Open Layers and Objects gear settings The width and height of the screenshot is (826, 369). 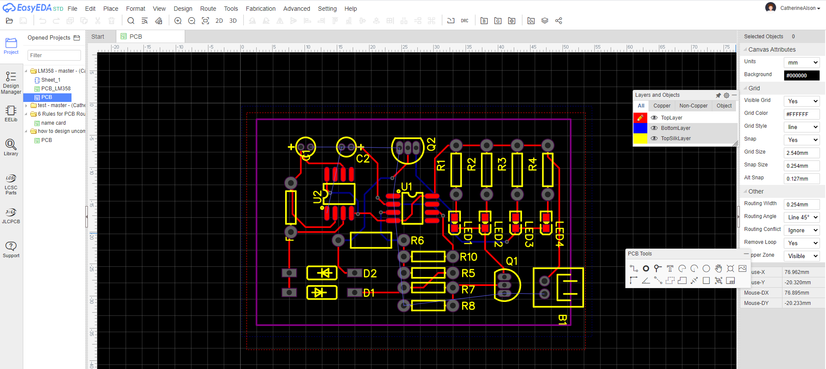coord(727,95)
